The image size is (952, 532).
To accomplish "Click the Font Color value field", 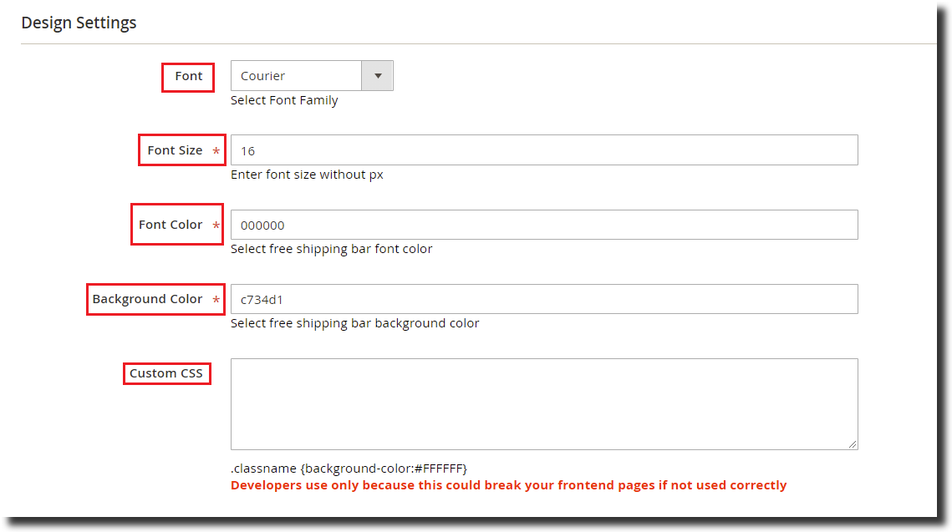I will point(543,225).
